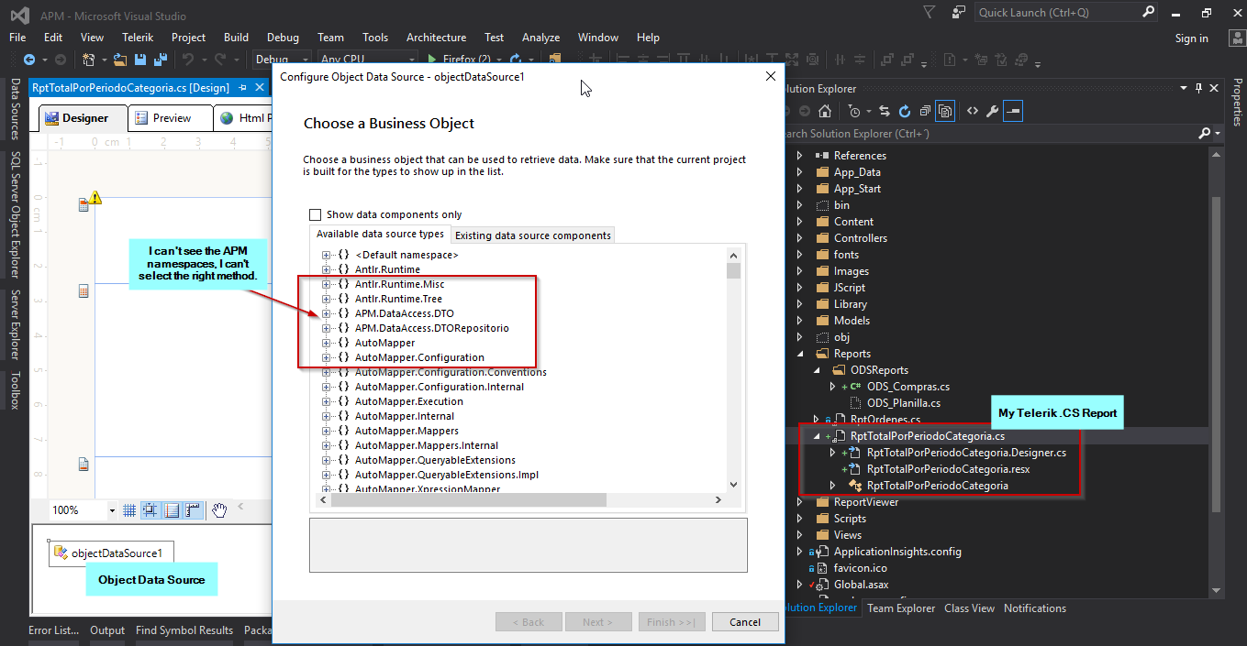Expand the AutoMapper namespace node

327,343
